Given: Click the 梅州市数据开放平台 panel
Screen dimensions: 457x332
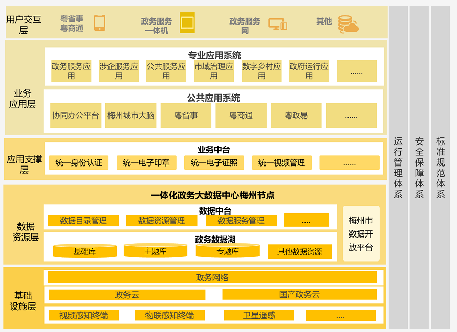Looking at the screenshot, I should point(361,233).
